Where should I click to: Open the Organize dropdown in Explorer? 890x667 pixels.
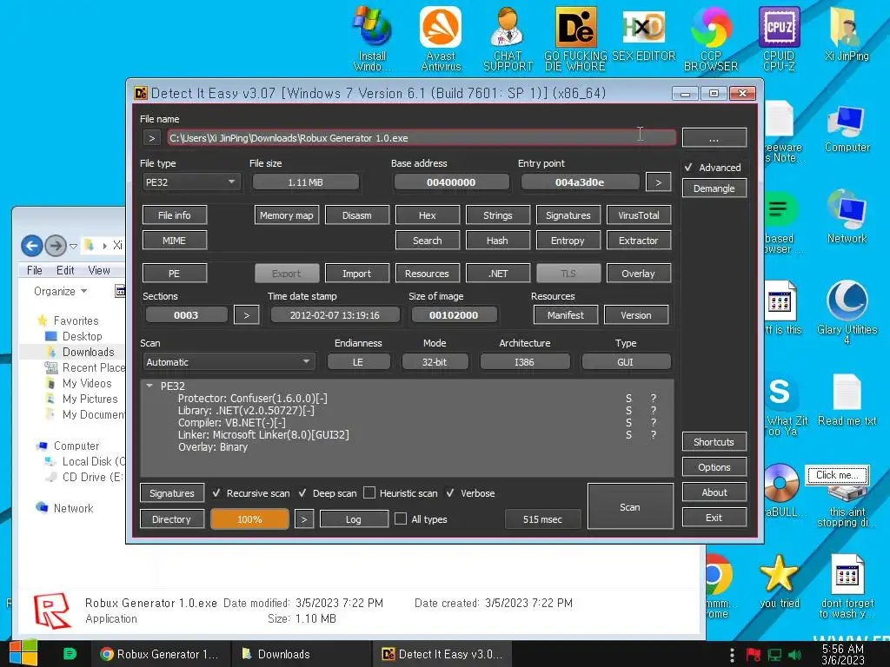60,291
